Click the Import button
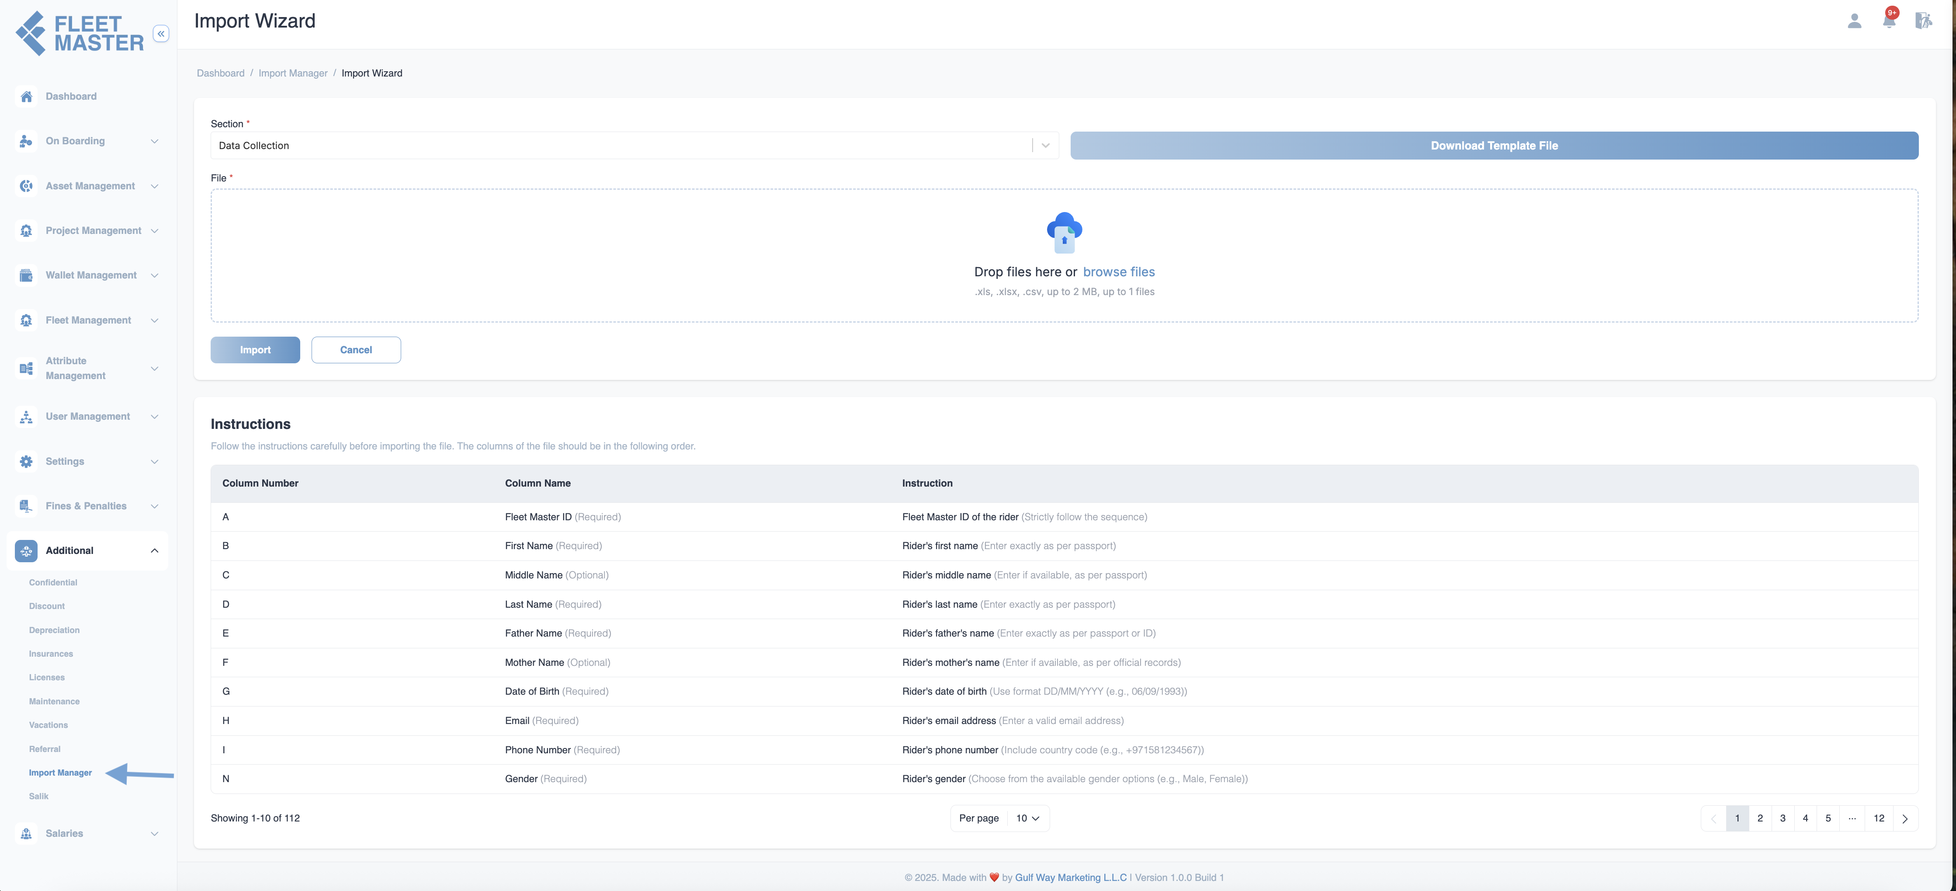The width and height of the screenshot is (1956, 891). pos(255,350)
